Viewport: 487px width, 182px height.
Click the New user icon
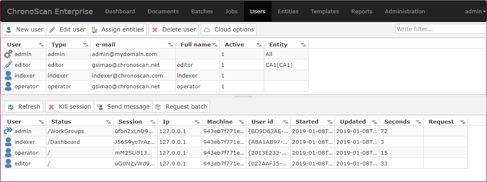[9, 29]
